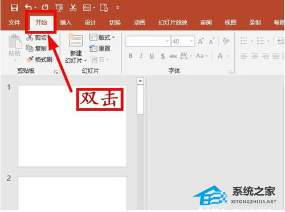The width and height of the screenshot is (285, 212).
Task: Save the presentation with the floppy icon
Action: pos(14,8)
